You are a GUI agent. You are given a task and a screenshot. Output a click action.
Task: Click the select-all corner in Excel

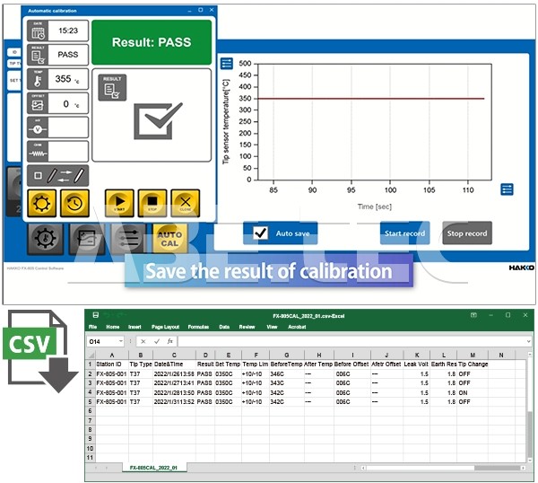pyautogui.click(x=91, y=355)
